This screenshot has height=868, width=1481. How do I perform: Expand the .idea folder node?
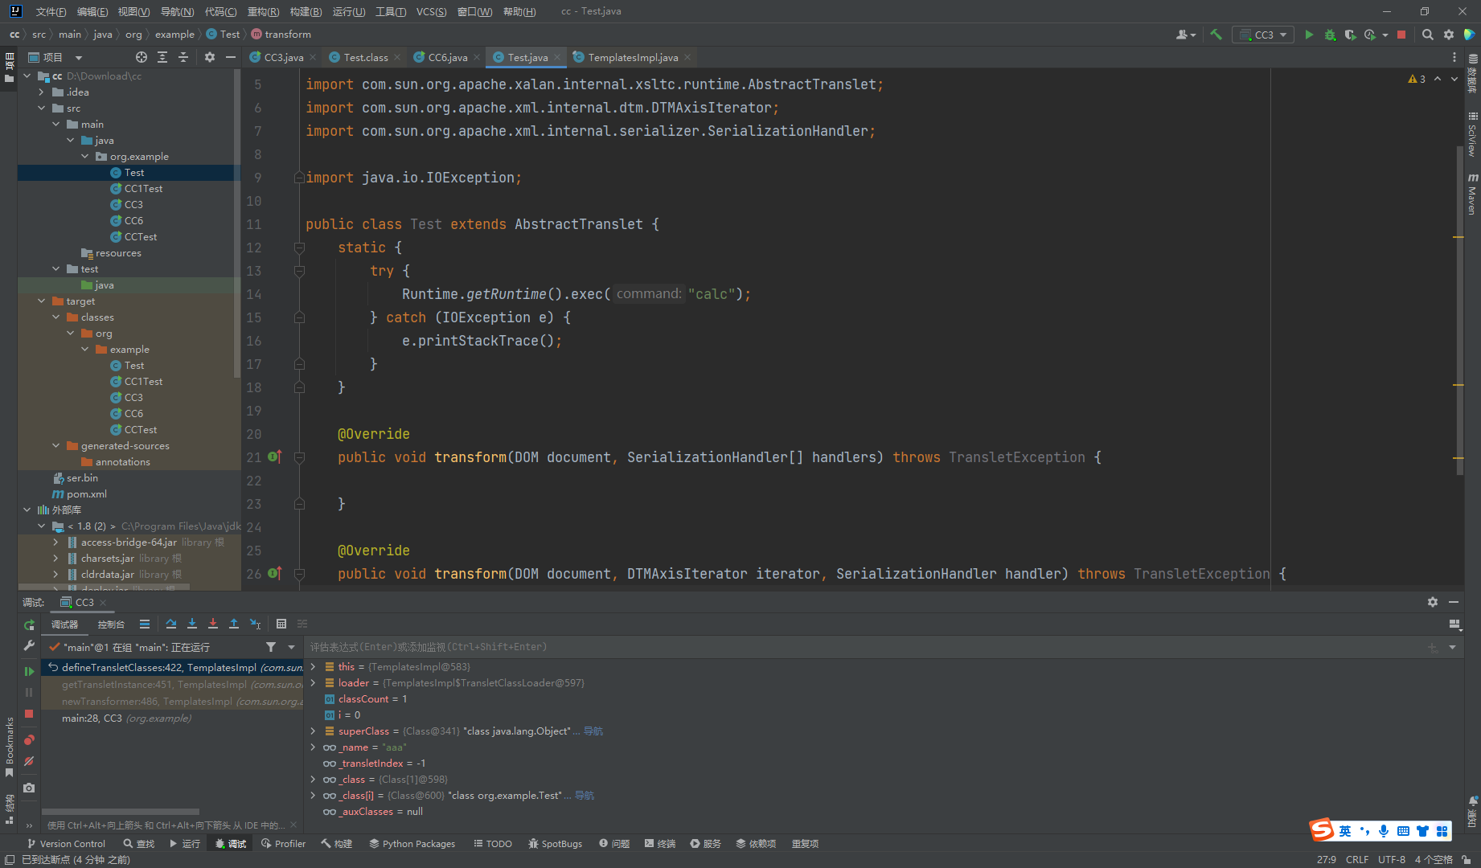point(42,92)
